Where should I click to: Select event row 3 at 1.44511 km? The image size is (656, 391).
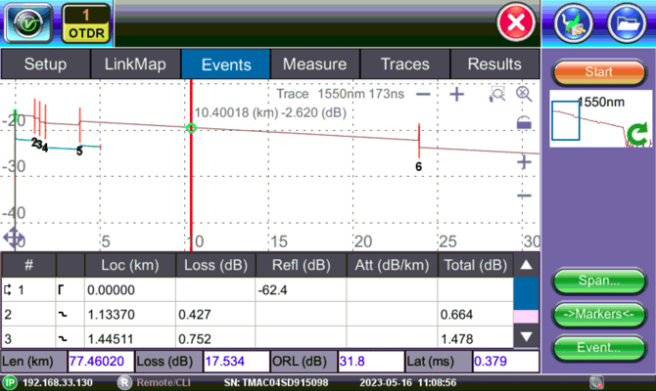click(x=258, y=338)
